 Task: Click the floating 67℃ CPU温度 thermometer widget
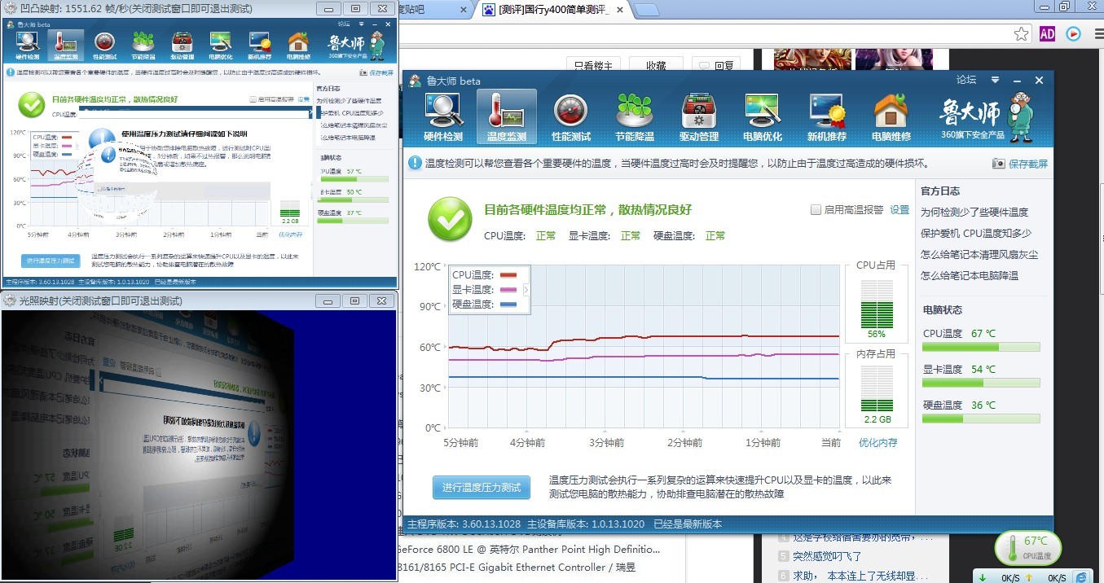(1027, 547)
